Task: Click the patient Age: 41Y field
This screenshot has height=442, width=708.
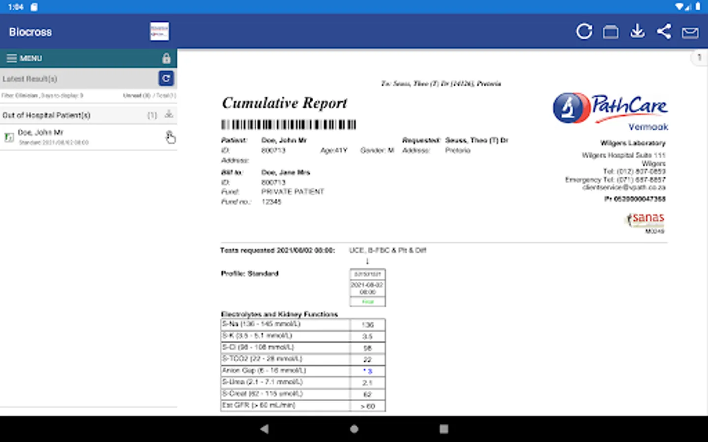Action: 334,150
